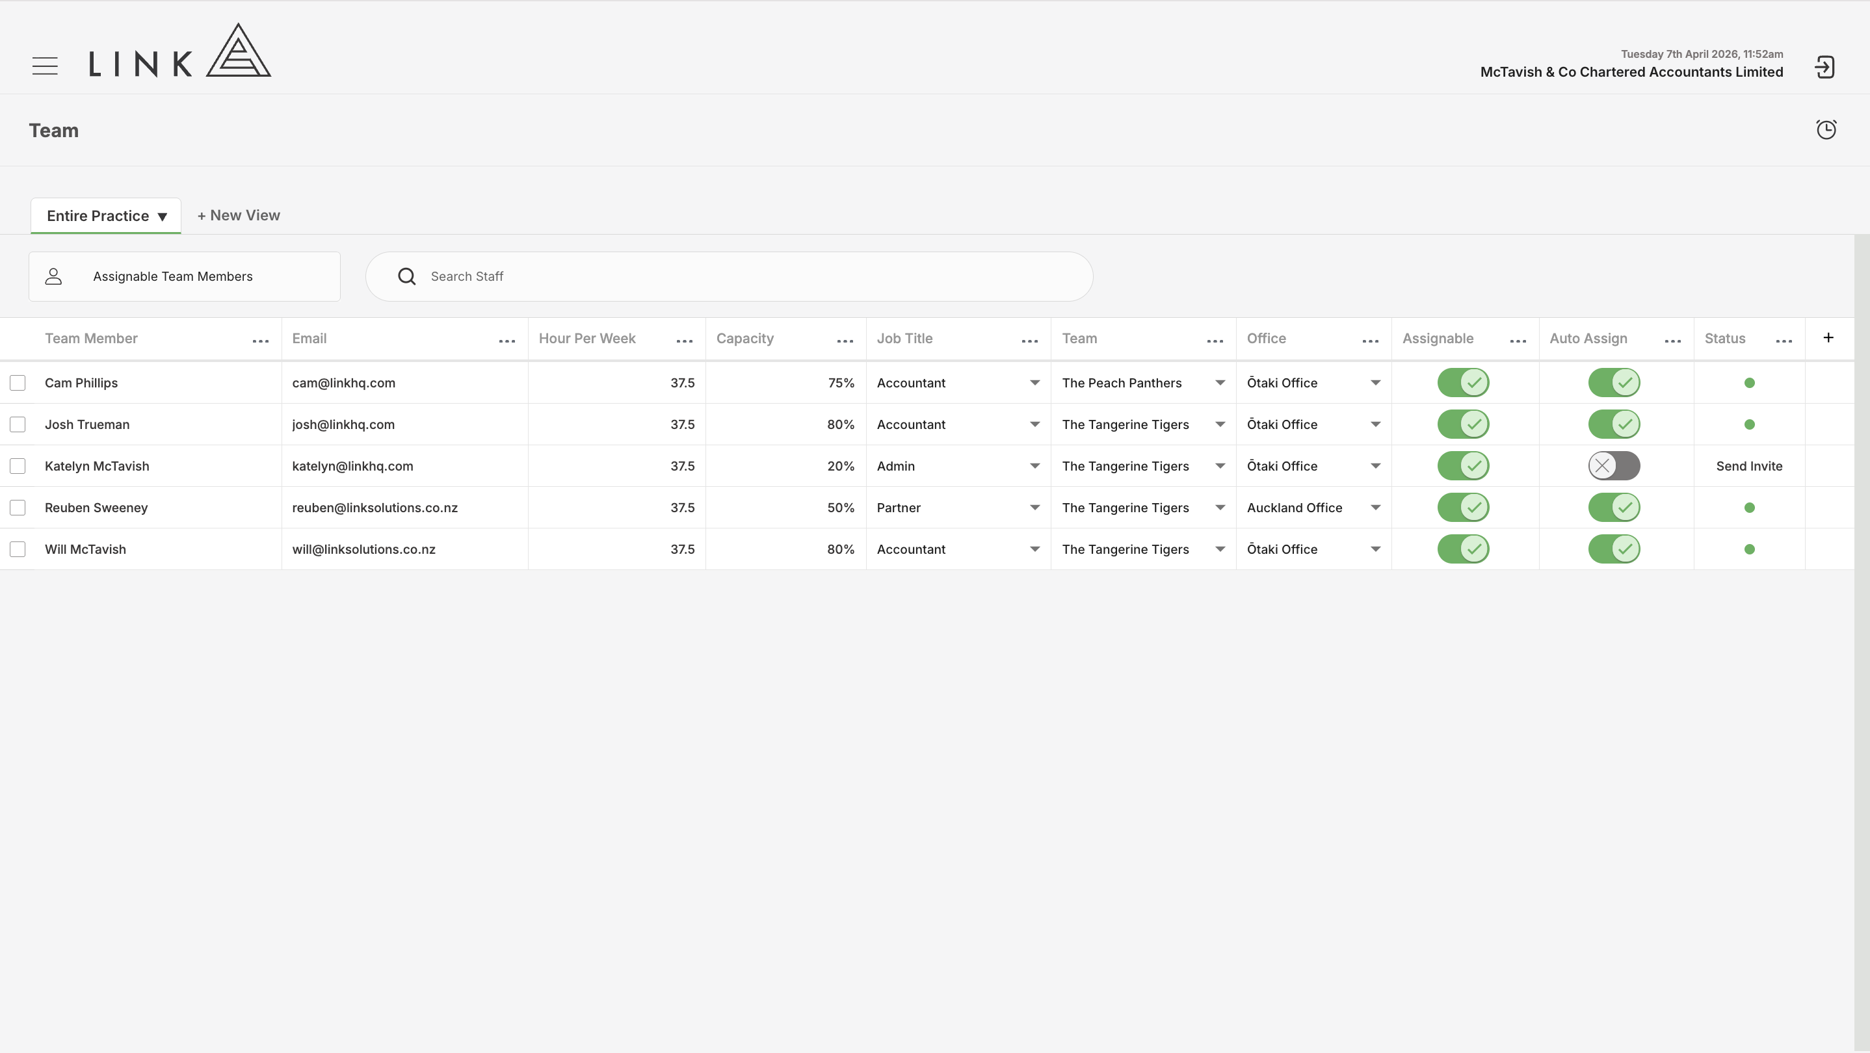Toggle Auto Assign for Cam Phillips
The image size is (1870, 1053).
click(x=1614, y=382)
